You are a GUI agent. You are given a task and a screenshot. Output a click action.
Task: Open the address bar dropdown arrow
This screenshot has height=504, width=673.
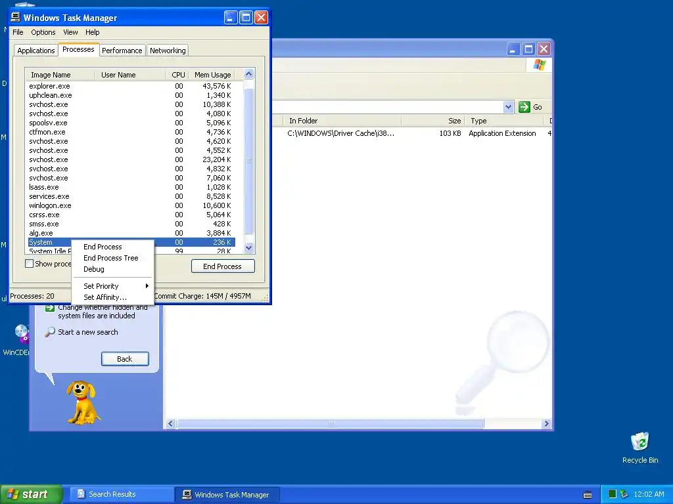(508, 107)
